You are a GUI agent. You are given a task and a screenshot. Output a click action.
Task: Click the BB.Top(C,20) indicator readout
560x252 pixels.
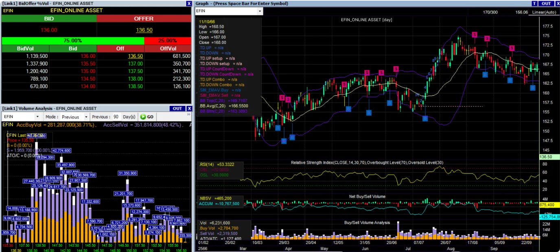click(223, 100)
